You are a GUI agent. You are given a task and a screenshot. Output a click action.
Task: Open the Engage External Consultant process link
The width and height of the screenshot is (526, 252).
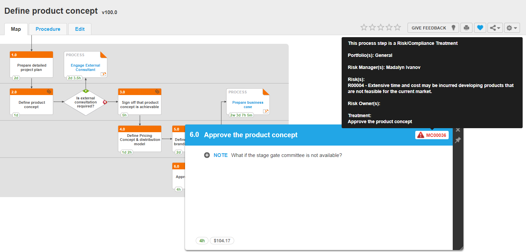pyautogui.click(x=85, y=68)
